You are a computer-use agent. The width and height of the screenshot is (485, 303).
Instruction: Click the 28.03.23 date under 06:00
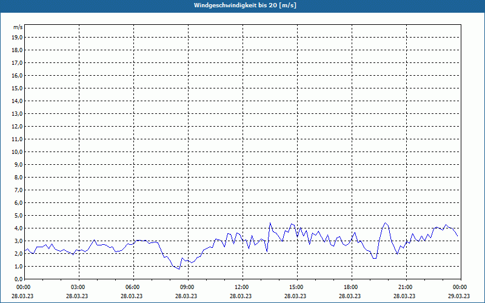(132, 296)
